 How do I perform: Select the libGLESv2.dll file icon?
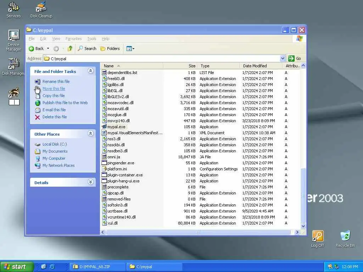point(104,97)
